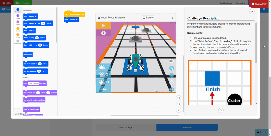Viewport: 271px width, 136px height.
Task: Select the when program starts hat block
Action: pos(74,14)
